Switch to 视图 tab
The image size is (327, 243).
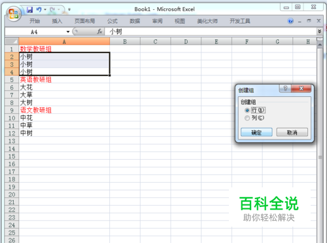[x=180, y=21]
